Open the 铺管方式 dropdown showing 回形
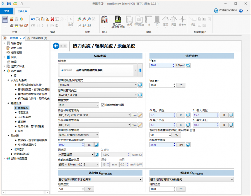251x196 pixels. (x=78, y=105)
